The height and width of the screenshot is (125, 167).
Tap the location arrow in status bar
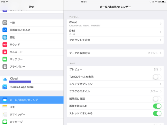pos(156,2)
